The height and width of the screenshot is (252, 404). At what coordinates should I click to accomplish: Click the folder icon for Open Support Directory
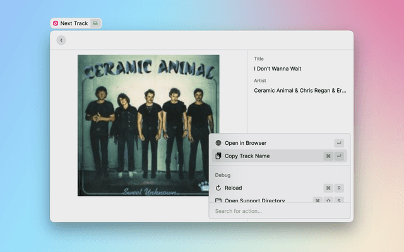pos(218,200)
